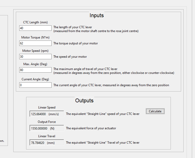The image size is (195, 158).
Task: Click the 'Outputs' group heading
Action: 84,101
